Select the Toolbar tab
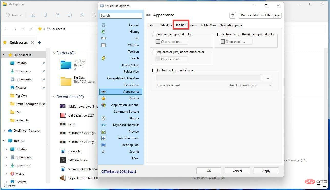Image resolution: width=330 pixels, height=190 pixels. pos(181,25)
